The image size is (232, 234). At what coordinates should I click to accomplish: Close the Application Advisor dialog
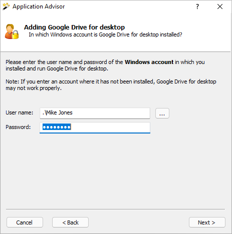pos(220,6)
